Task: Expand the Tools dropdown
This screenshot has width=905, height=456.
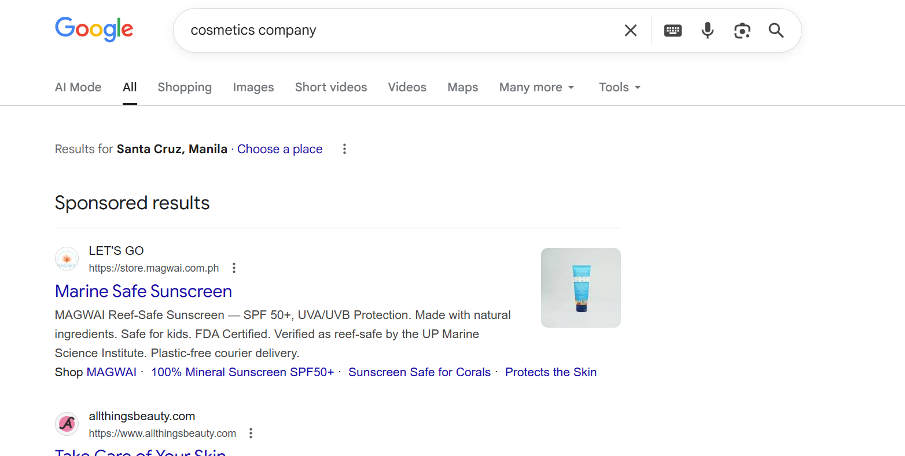Action: click(620, 87)
